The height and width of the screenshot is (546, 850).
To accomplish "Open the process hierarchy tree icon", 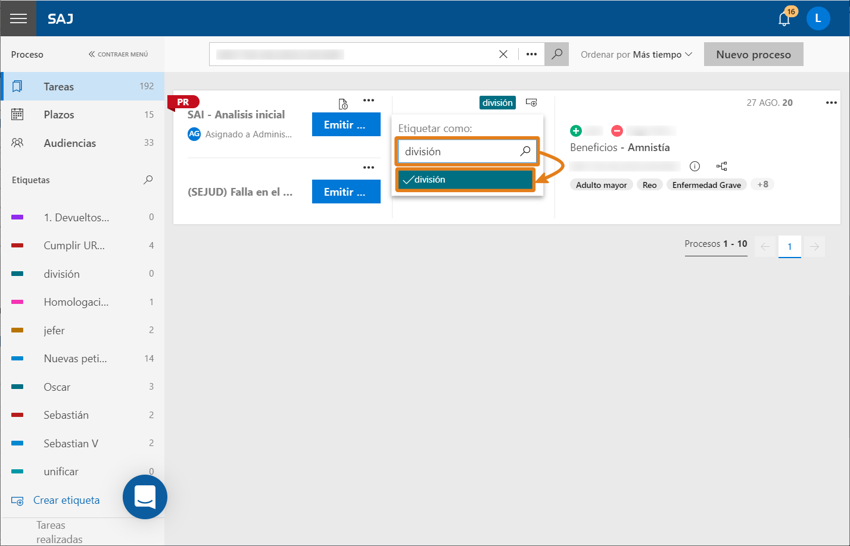I will [722, 167].
